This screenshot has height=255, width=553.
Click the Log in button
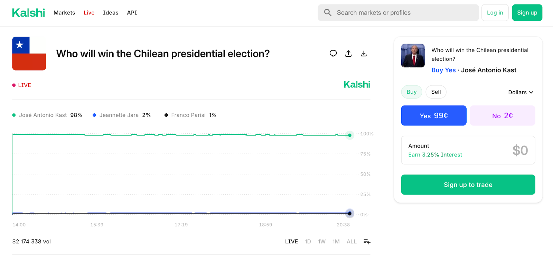(495, 13)
